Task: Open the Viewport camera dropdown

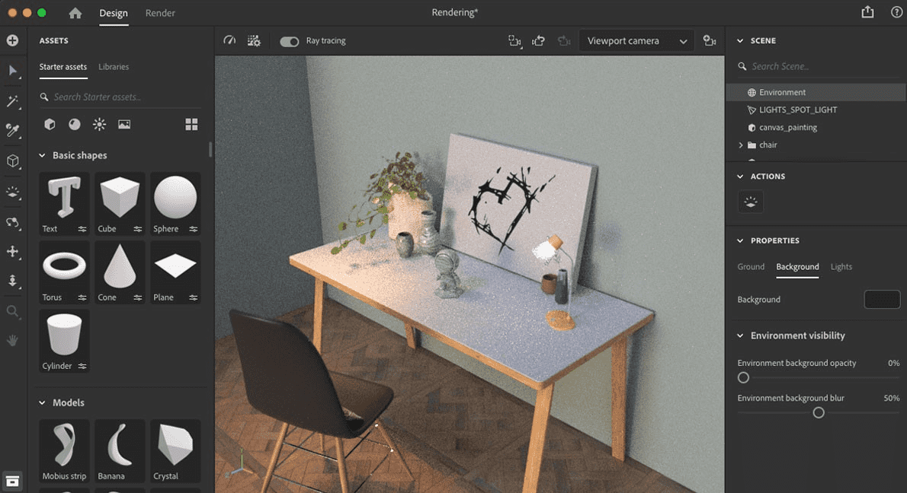Action: point(636,41)
